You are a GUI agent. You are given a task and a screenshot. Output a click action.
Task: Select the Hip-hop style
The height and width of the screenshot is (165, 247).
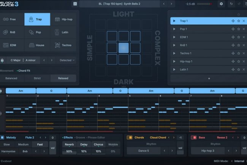click(63, 19)
